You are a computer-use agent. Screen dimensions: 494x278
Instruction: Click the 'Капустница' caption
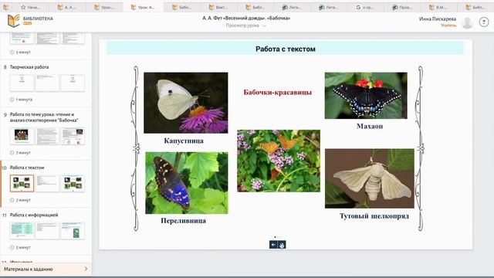pyautogui.click(x=184, y=141)
